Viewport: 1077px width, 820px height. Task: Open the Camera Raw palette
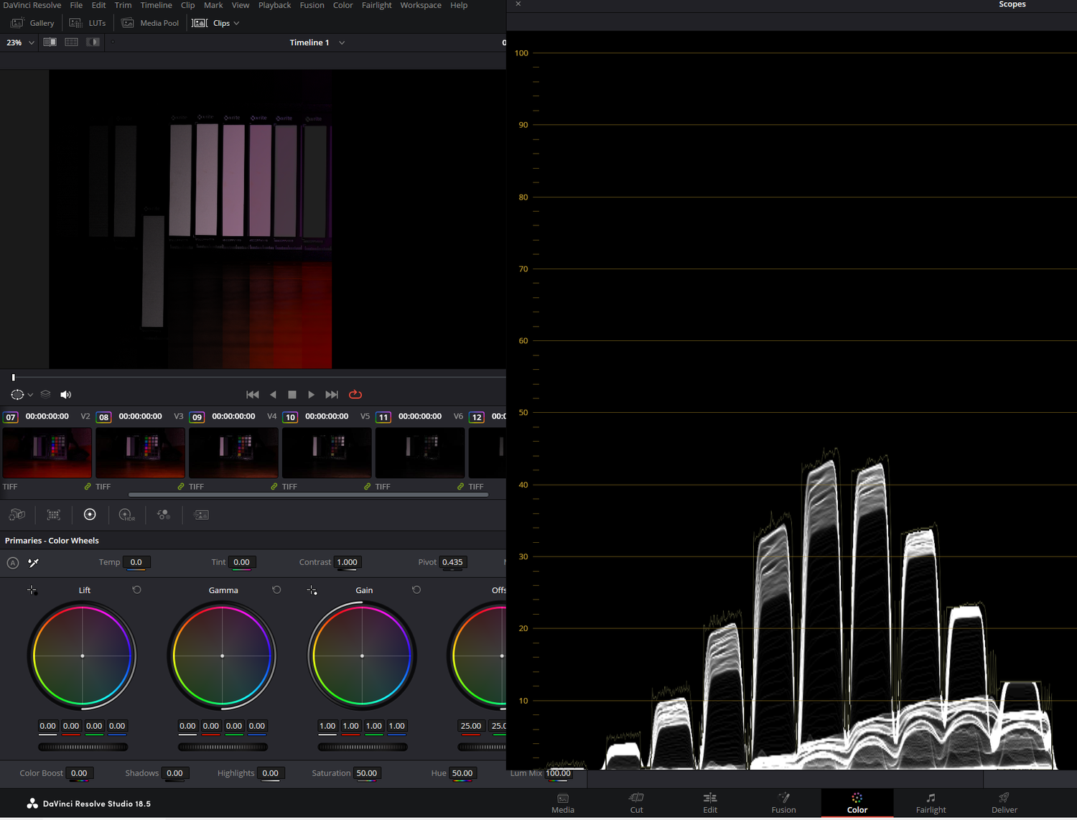point(17,515)
